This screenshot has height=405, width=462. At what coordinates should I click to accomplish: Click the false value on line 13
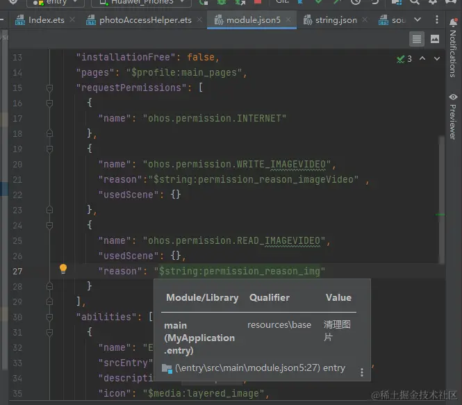201,57
